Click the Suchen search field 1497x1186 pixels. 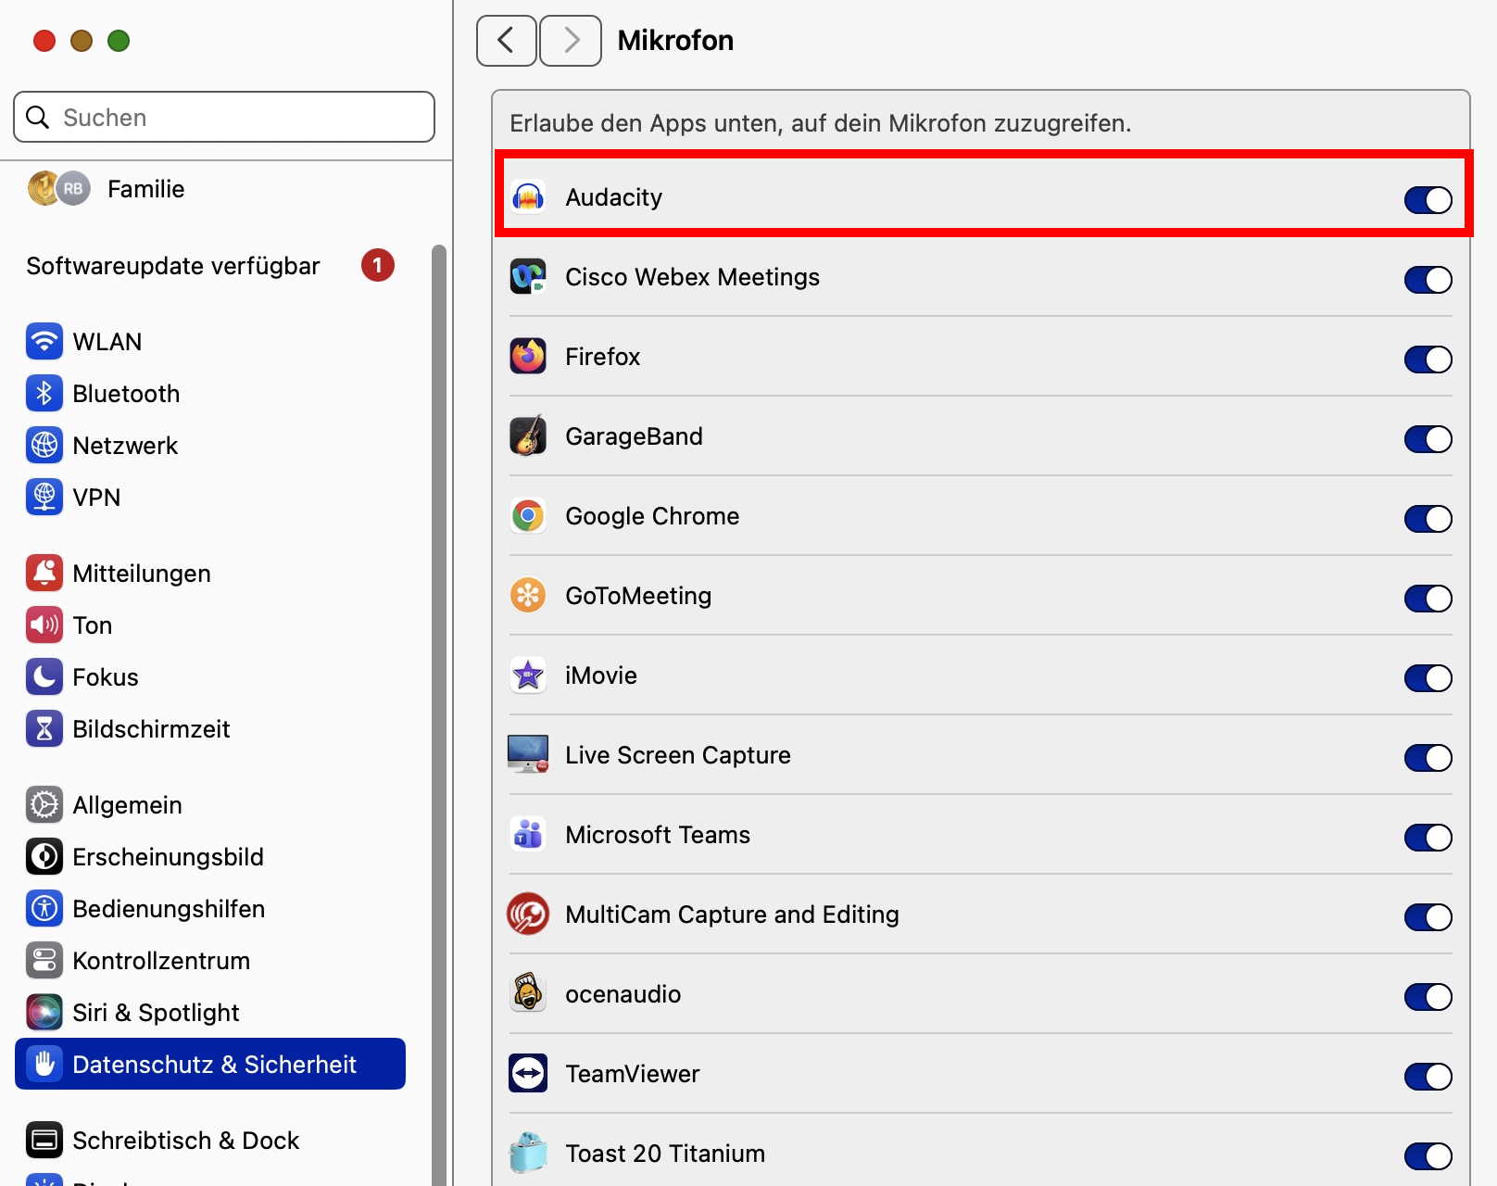click(x=224, y=118)
